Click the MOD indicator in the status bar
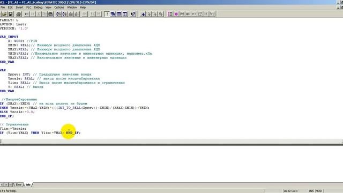The width and height of the screenshot is (343, 193). [318, 191]
